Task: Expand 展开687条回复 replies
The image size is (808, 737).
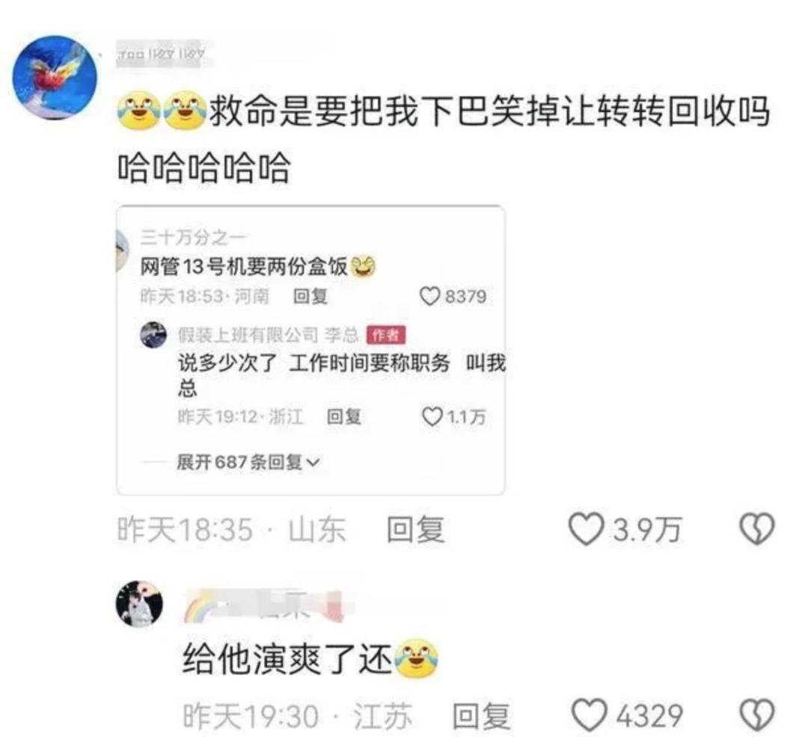Action: (248, 462)
